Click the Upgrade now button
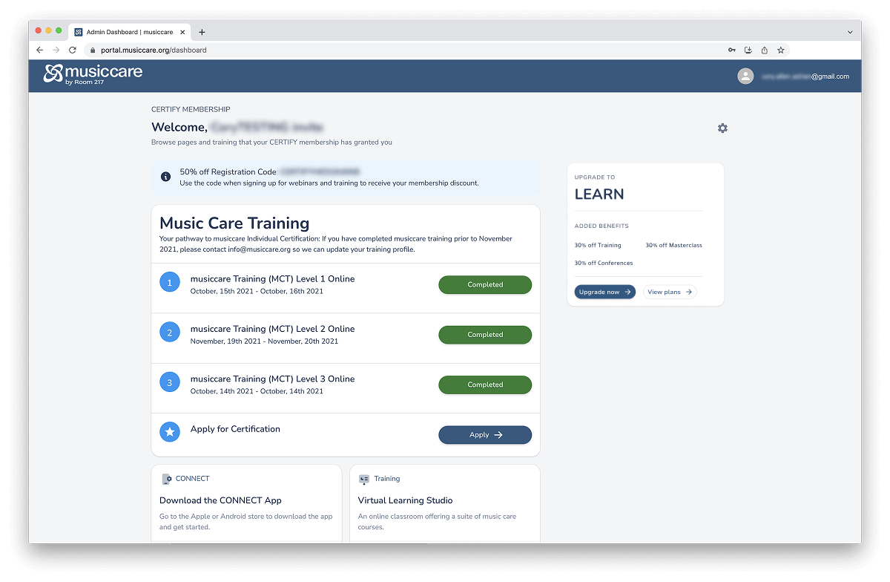Screen dimensions: 890x582 pos(605,292)
